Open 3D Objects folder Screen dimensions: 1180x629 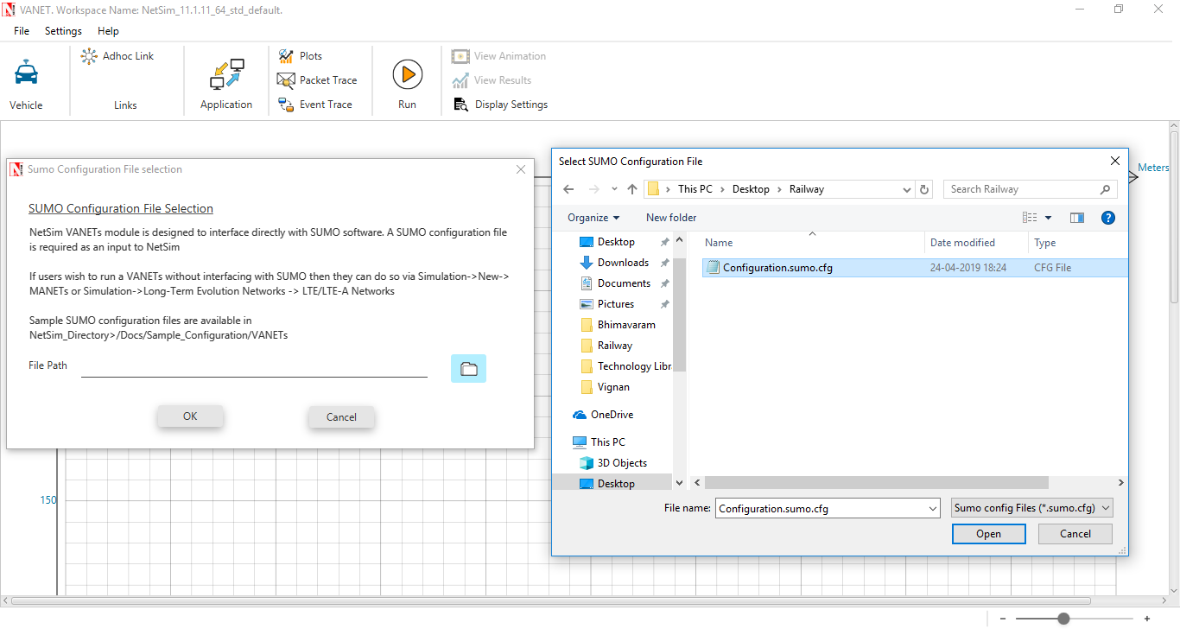click(613, 463)
